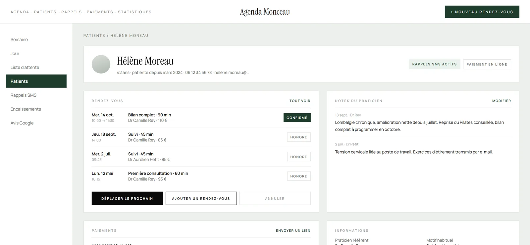Click Envoyer un lien in the Paiements card

293,230
